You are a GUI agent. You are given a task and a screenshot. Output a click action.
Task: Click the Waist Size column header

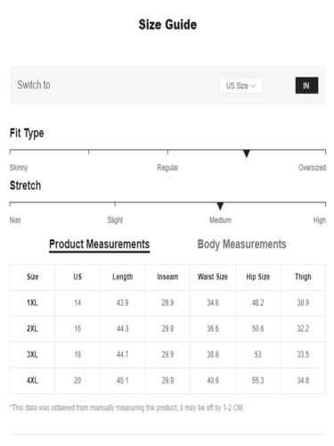point(213,277)
